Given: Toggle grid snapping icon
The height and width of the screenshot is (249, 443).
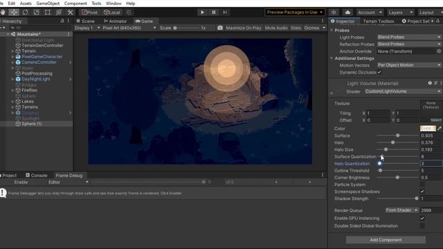Looking at the screenshot, I should pyautogui.click(x=129, y=12).
